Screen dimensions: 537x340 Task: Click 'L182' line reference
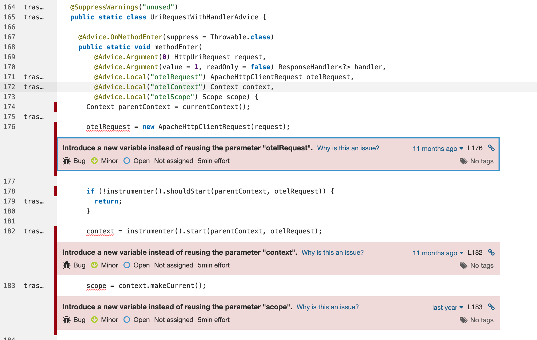[475, 253]
